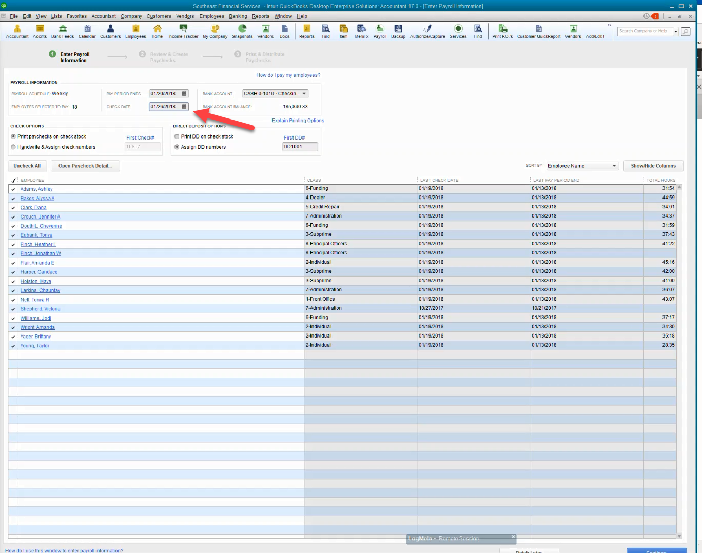Viewport: 702px width, 553px height.
Task: Open the Employees menu
Action: 211,16
